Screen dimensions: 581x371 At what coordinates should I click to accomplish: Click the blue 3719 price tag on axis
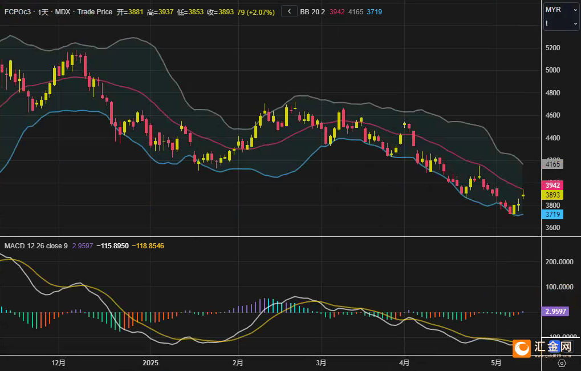tap(552, 214)
